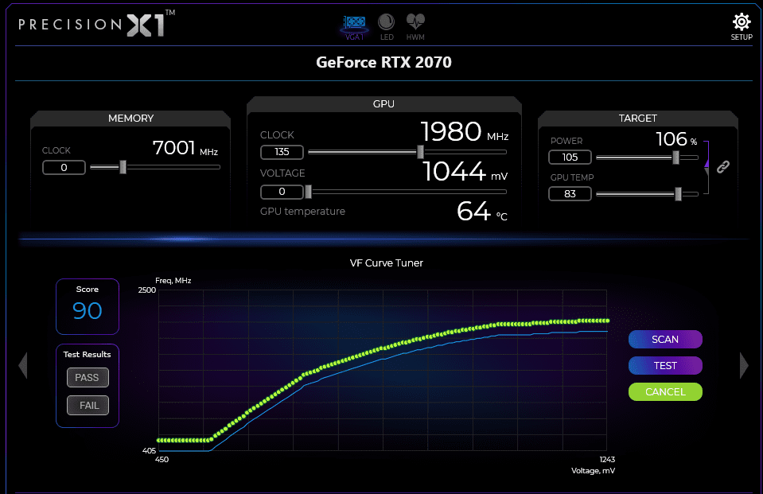
Task: Click the MEMORY panel header
Action: click(130, 119)
